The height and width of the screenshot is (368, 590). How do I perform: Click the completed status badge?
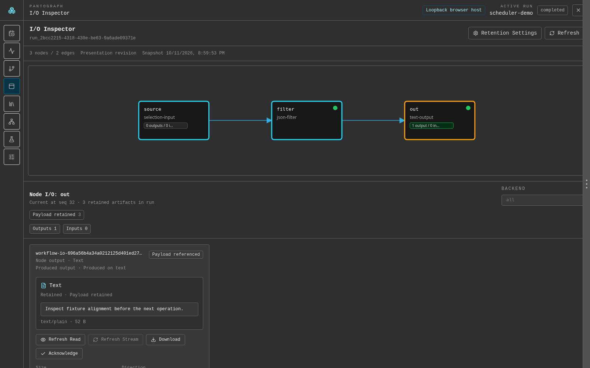point(552,10)
